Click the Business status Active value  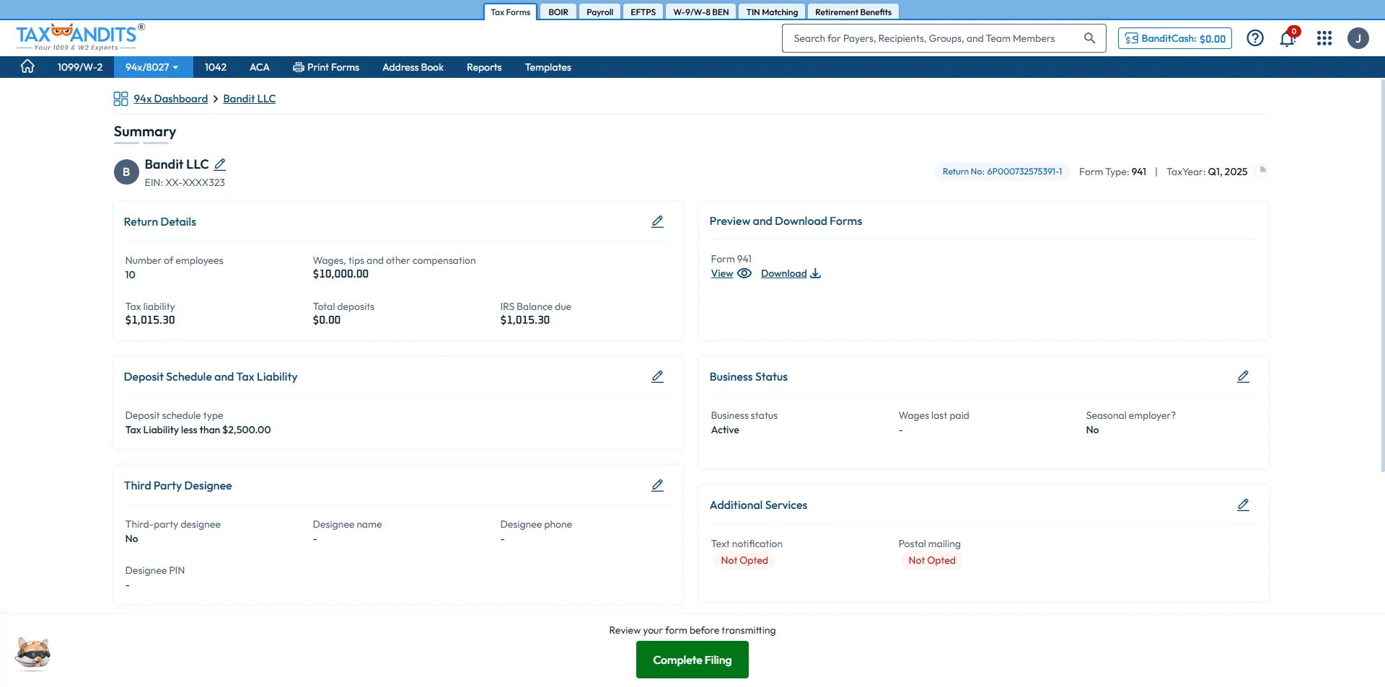[x=725, y=430]
